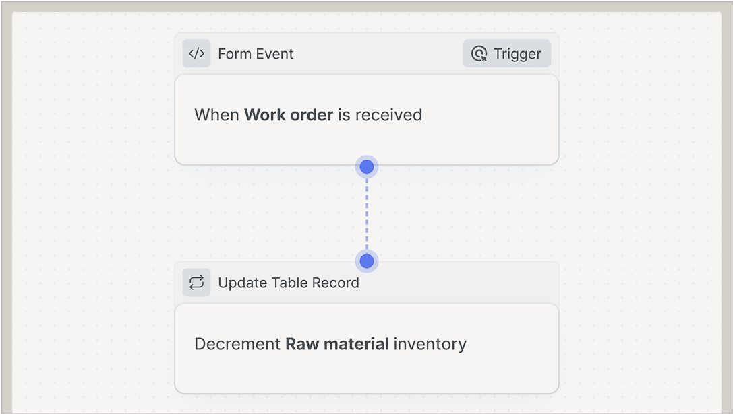This screenshot has height=414, width=733.
Task: Click the looping arrows Update Table Record icon
Action: (196, 283)
